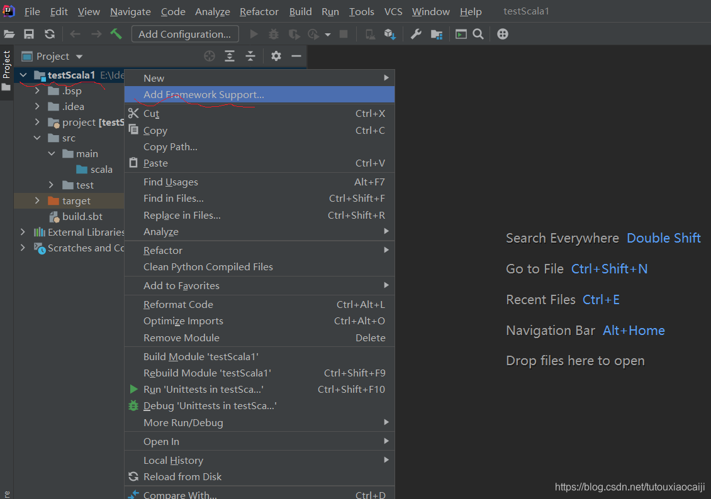Select Find Usages entry

pyautogui.click(x=259, y=182)
